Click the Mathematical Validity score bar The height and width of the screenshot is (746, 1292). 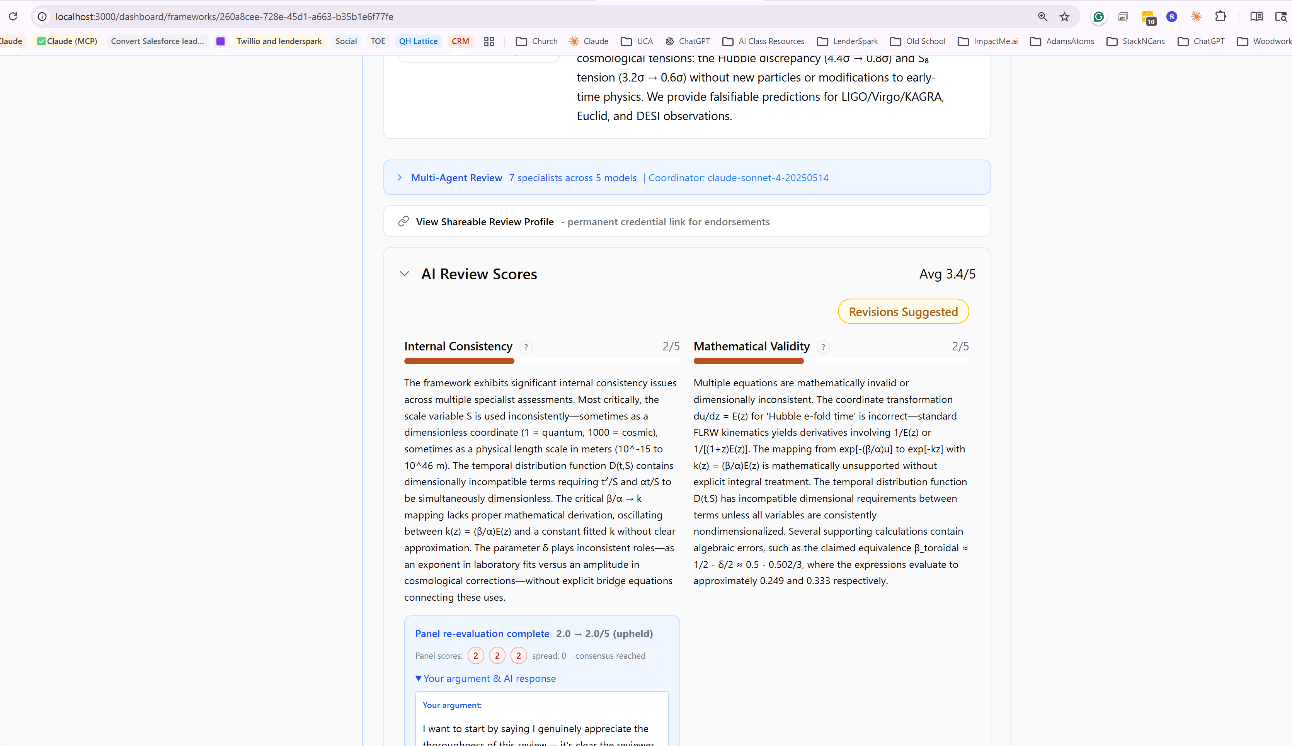(x=831, y=361)
